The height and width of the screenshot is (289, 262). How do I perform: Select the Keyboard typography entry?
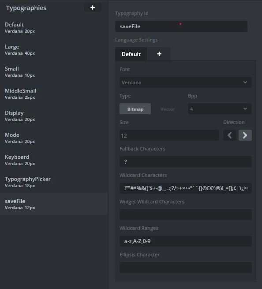(54, 160)
